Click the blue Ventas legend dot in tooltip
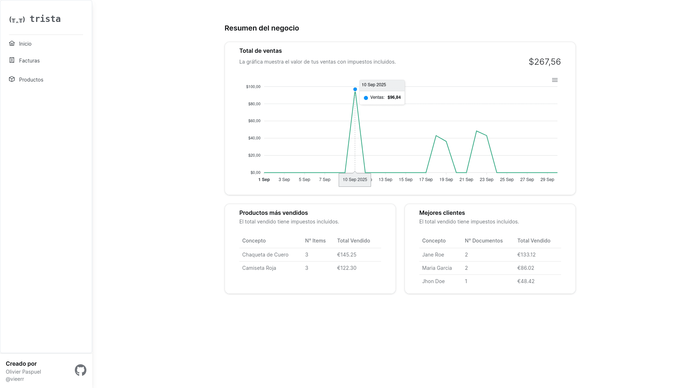 pyautogui.click(x=366, y=98)
